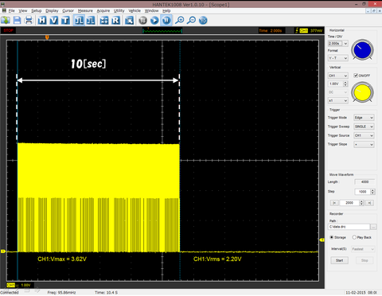Click the Step value input field
The height and width of the screenshot is (296, 382).
click(362, 192)
